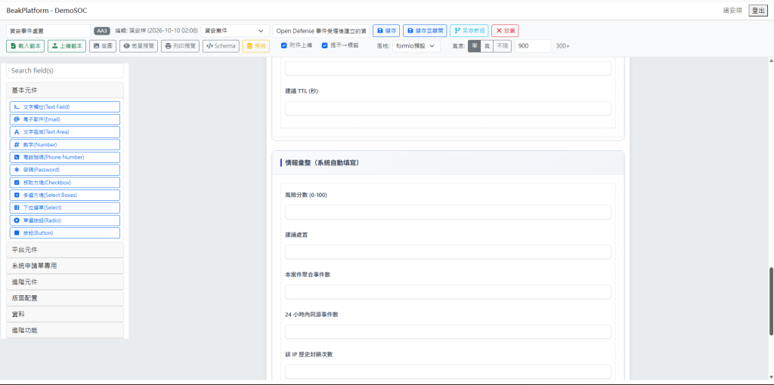Click the 建議 TTL (秒) input field

pos(447,109)
